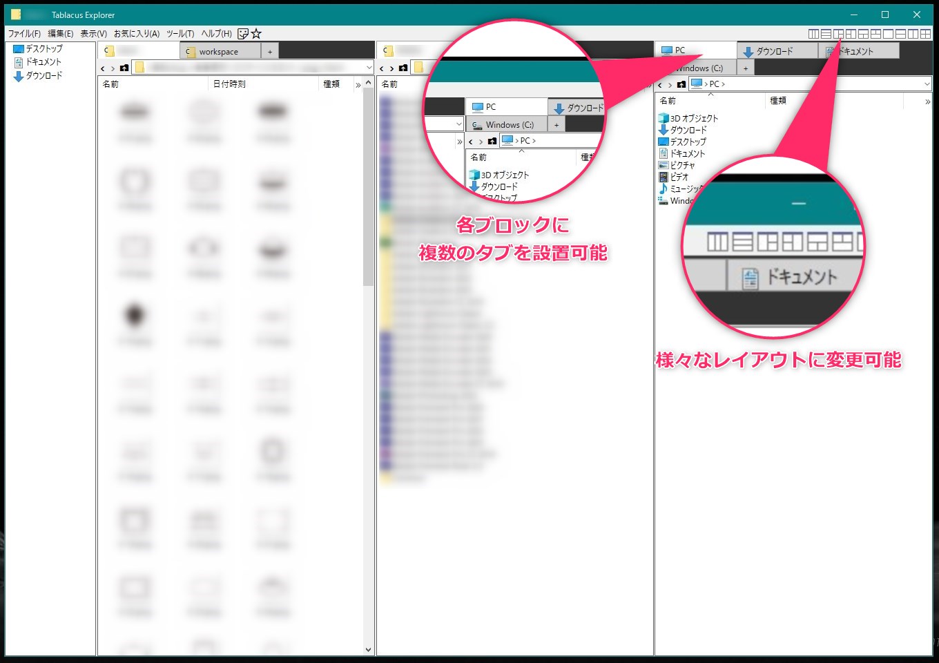This screenshot has height=663, width=939.
Task: Click the star favorites icon in the menu bar
Action: pos(256,33)
